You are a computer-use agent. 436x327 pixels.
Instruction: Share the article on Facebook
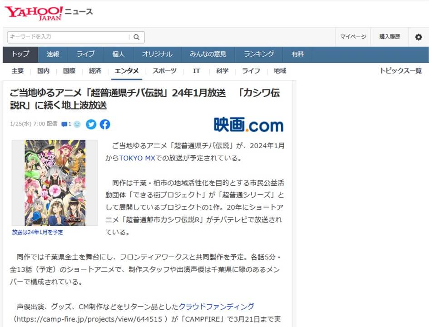click(105, 124)
